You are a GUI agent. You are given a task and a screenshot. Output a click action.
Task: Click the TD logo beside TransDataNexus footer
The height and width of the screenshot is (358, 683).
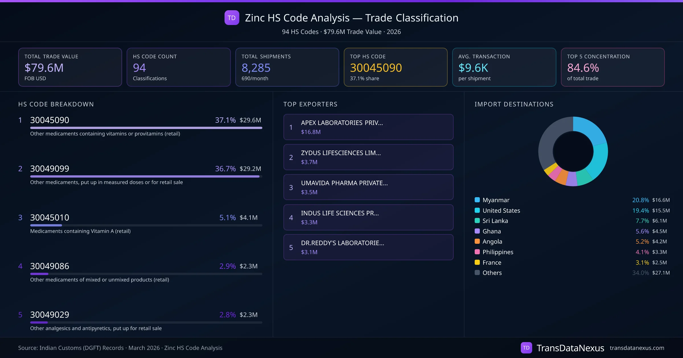(526, 348)
